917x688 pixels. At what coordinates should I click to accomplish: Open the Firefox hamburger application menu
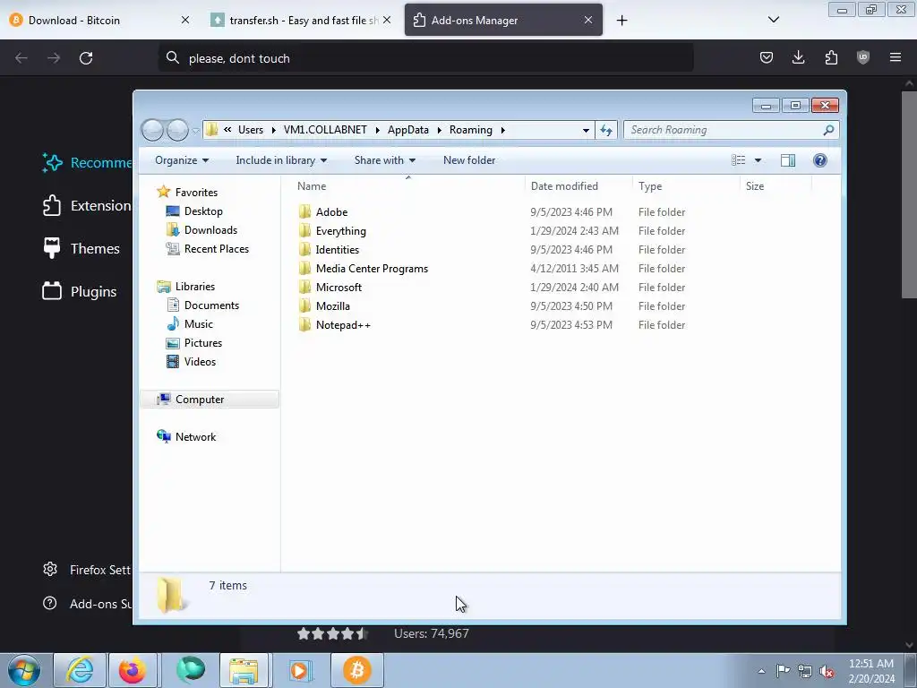point(896,57)
